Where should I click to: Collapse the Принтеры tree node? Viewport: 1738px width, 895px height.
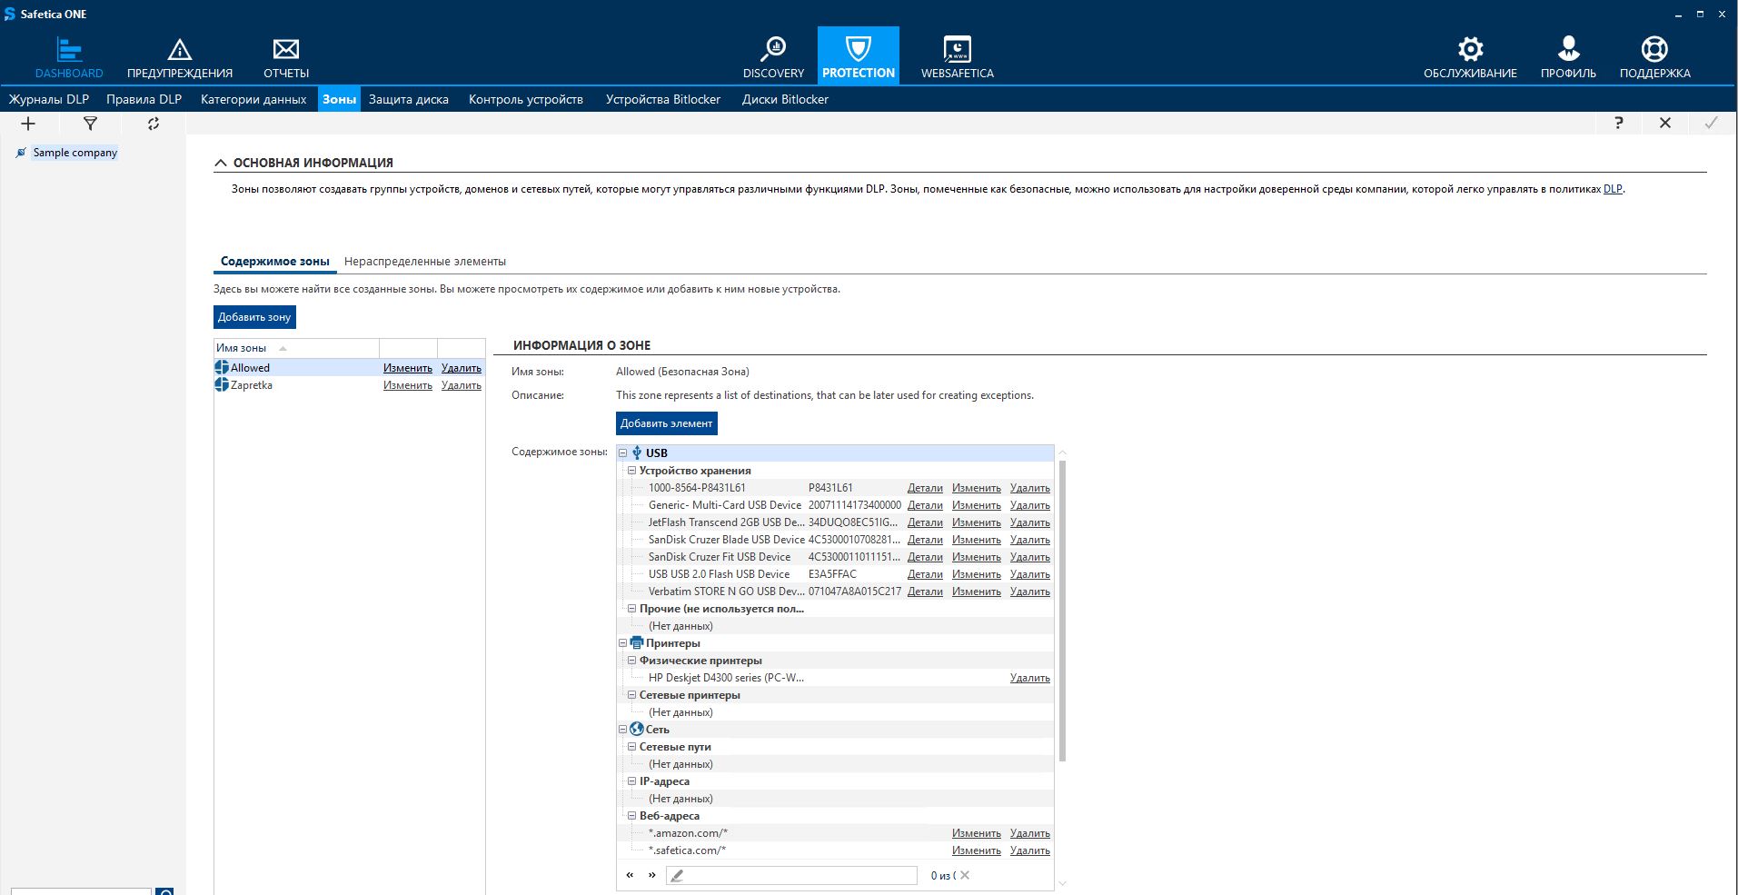coord(623,642)
